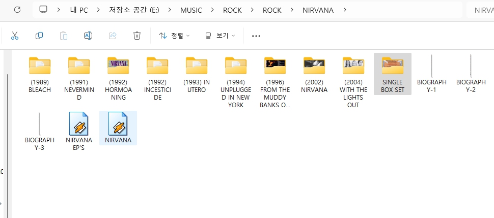Click the second ROCK breadcrumb before NIRVANA
494x218 pixels.
pos(272,10)
